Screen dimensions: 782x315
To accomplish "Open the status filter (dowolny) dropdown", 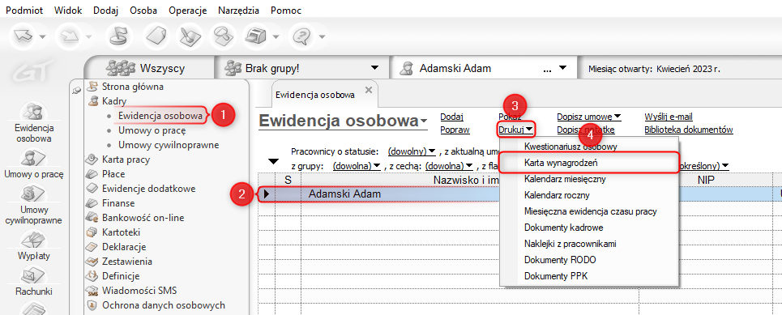I will click(x=412, y=151).
